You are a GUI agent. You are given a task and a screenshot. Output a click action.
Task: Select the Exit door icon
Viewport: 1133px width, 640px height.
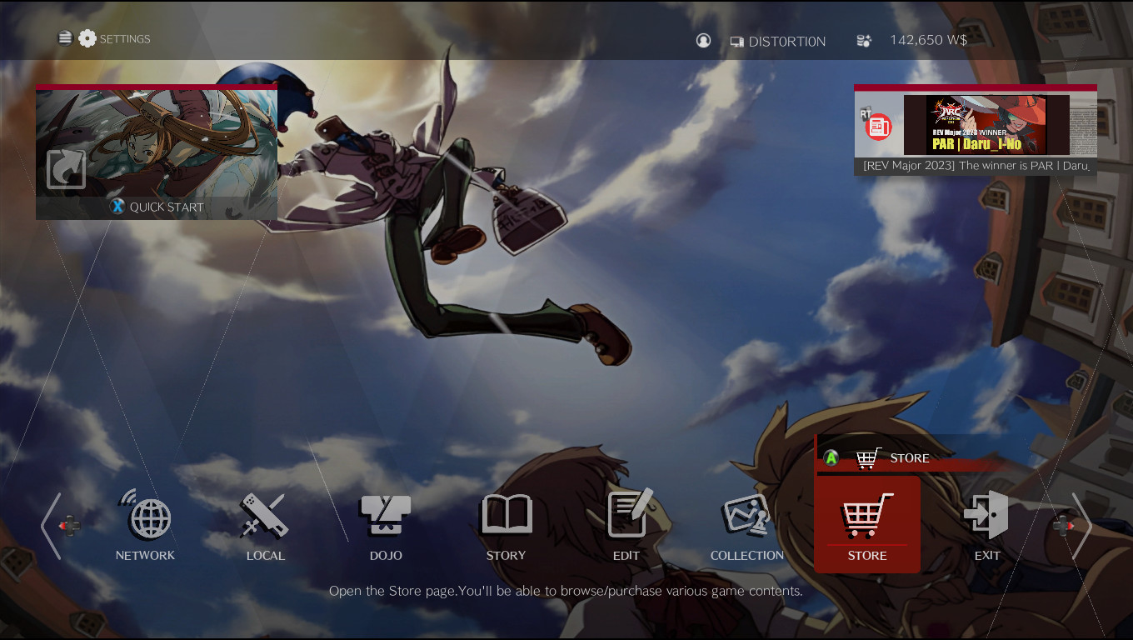point(986,515)
